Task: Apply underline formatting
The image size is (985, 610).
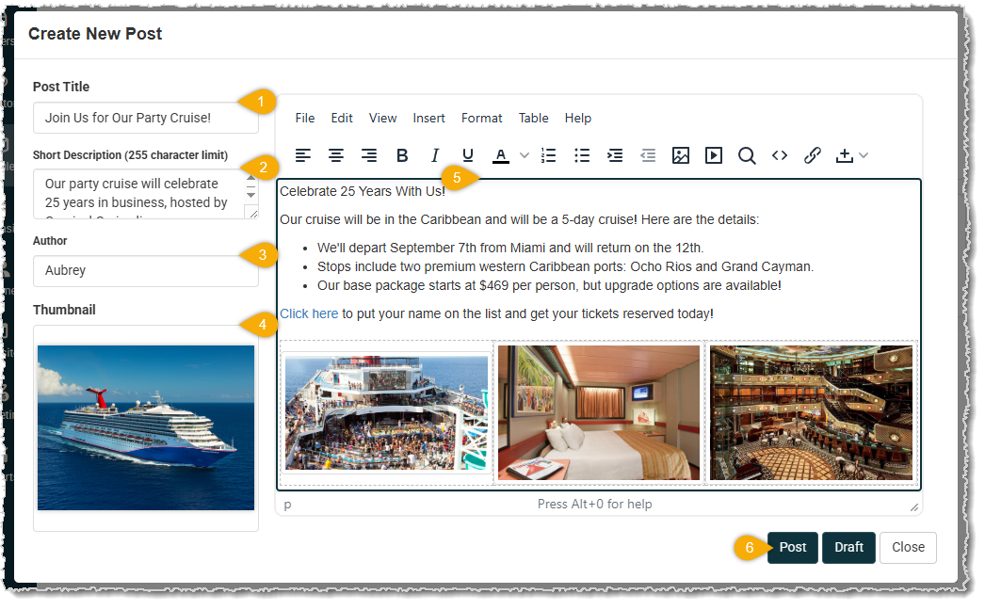Action: click(468, 155)
